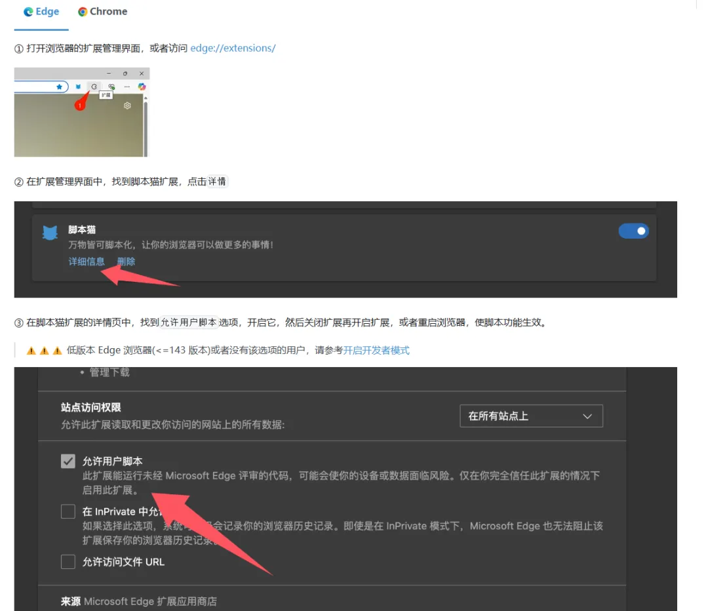Toggle the 脚本猫 extension enable switch
This screenshot has height=611, width=708.
(x=633, y=231)
